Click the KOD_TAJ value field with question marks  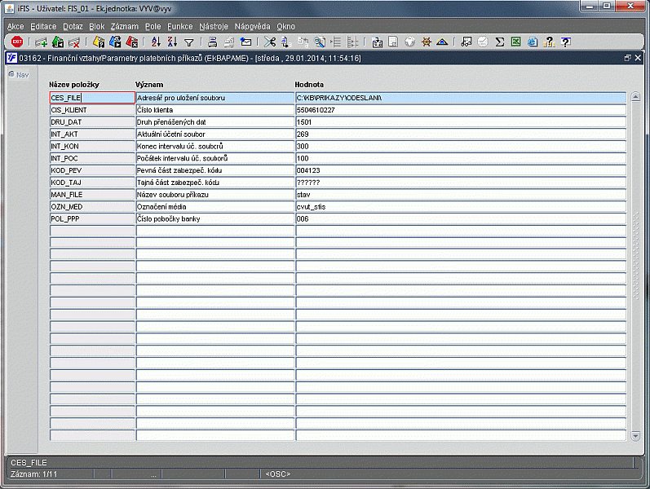[x=461, y=183]
